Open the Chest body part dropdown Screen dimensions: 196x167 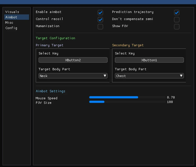pos(149,76)
